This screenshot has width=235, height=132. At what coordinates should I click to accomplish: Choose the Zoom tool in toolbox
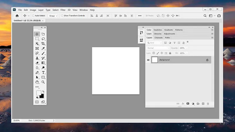[43, 82]
